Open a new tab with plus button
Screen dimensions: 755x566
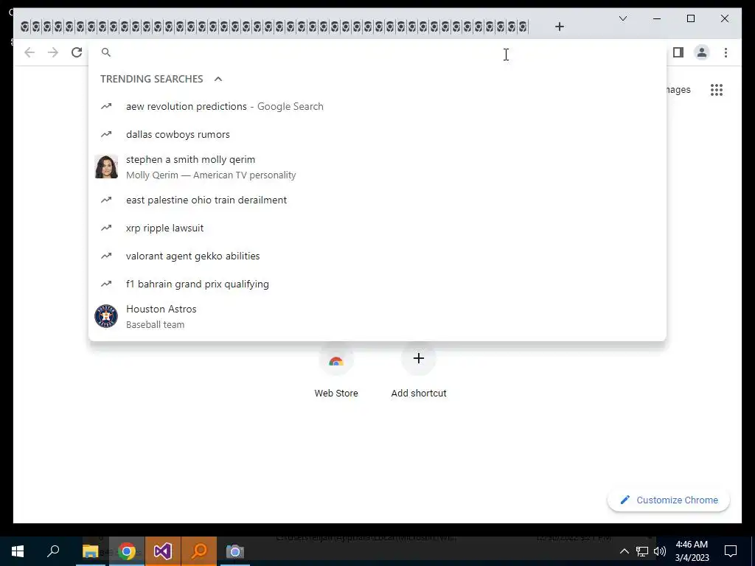(x=559, y=27)
